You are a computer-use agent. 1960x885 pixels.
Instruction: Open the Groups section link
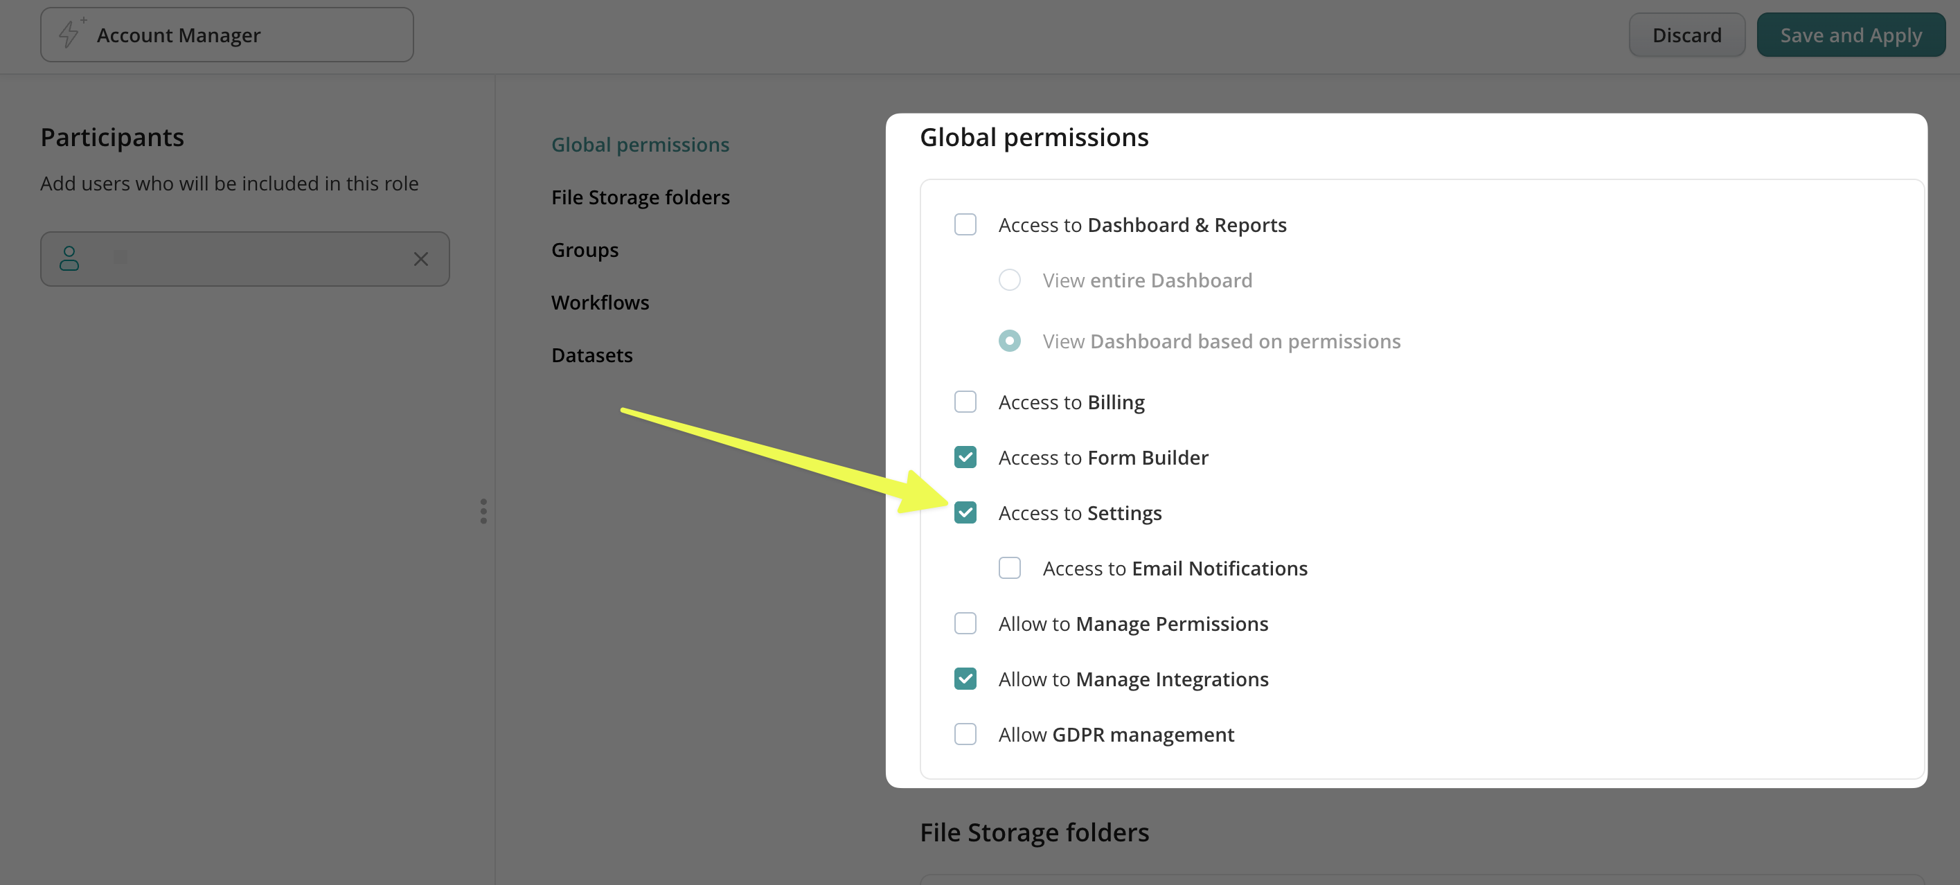pyautogui.click(x=585, y=249)
